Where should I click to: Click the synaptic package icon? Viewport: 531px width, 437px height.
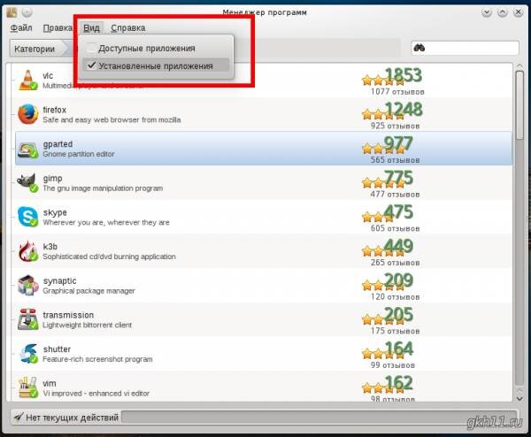click(x=27, y=286)
